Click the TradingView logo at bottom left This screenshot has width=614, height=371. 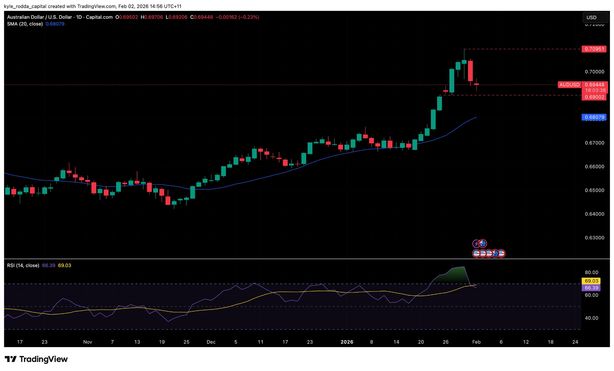[x=36, y=359]
